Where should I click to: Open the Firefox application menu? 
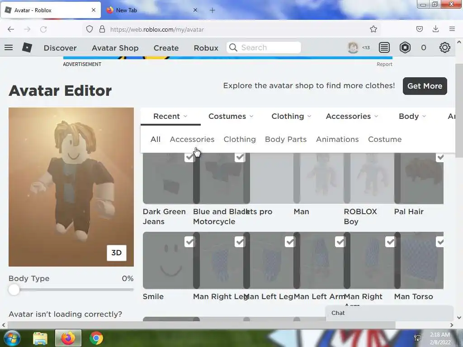pos(452,29)
